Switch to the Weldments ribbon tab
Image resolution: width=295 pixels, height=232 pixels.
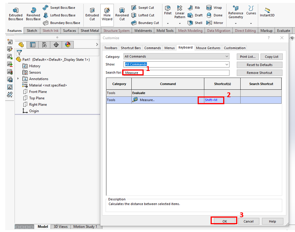tap(143, 31)
